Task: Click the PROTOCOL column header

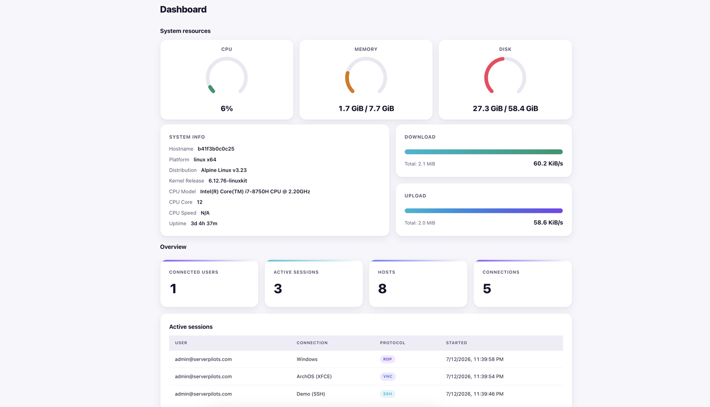Action: tap(393, 343)
